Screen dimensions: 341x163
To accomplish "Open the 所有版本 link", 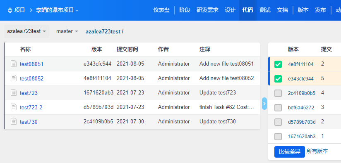I will pos(317,151).
